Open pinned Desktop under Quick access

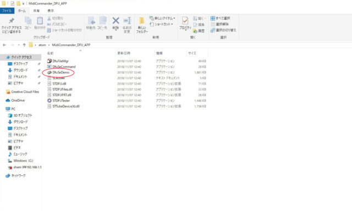(20, 64)
